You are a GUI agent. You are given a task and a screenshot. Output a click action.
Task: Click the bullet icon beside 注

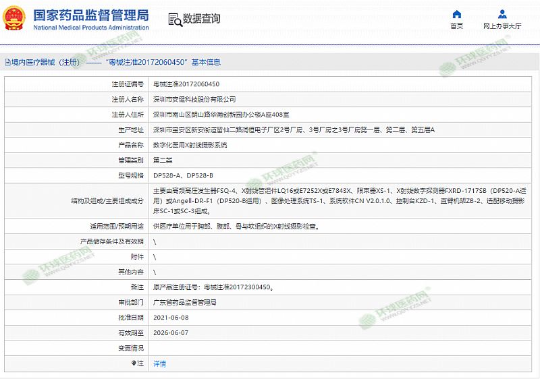pyautogui.click(x=133, y=363)
